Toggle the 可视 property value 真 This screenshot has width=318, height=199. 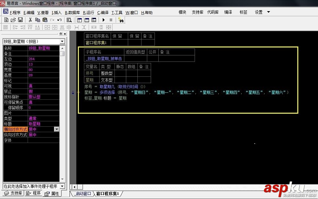(x=44, y=86)
